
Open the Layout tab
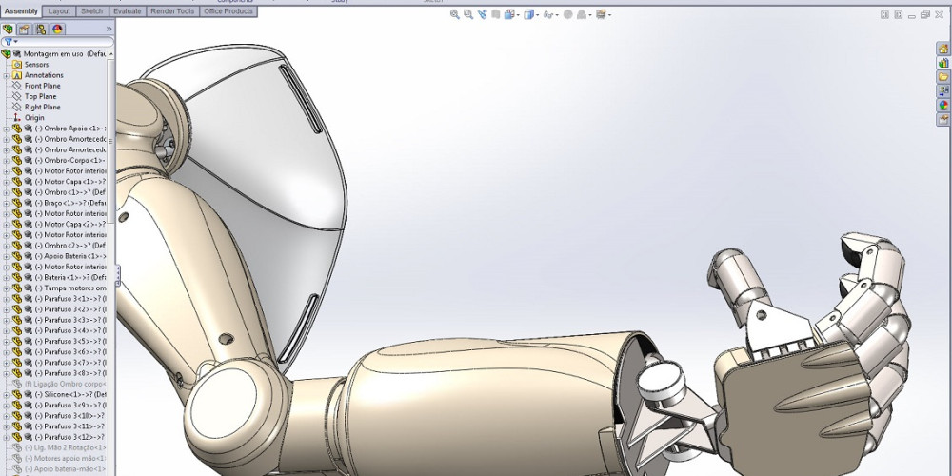click(59, 10)
